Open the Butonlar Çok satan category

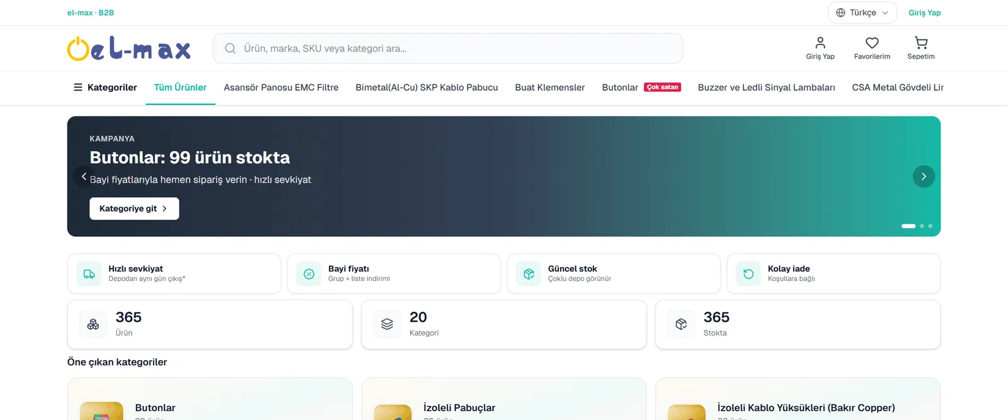pyautogui.click(x=641, y=88)
